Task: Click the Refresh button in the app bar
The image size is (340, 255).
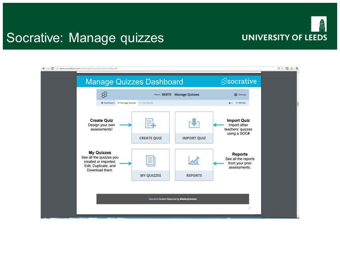Action: 241,103
